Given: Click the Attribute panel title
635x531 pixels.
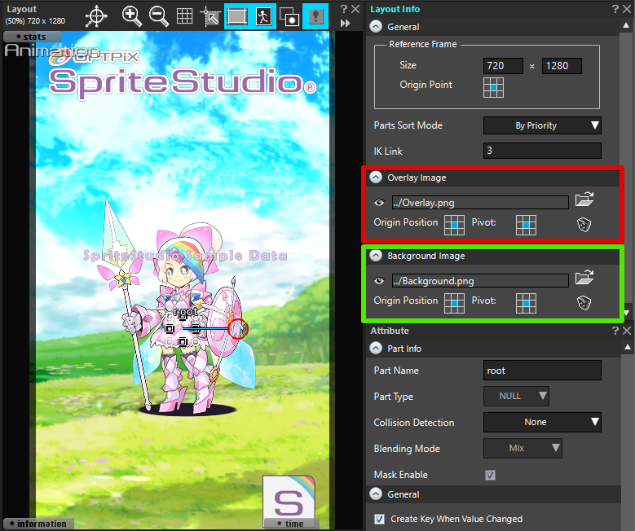Looking at the screenshot, I should click(x=390, y=331).
